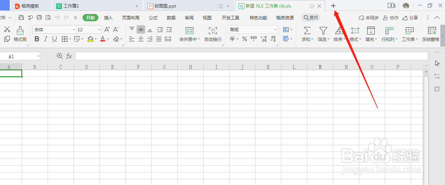
Task: Toggle Italic formatting
Action: 46,39
